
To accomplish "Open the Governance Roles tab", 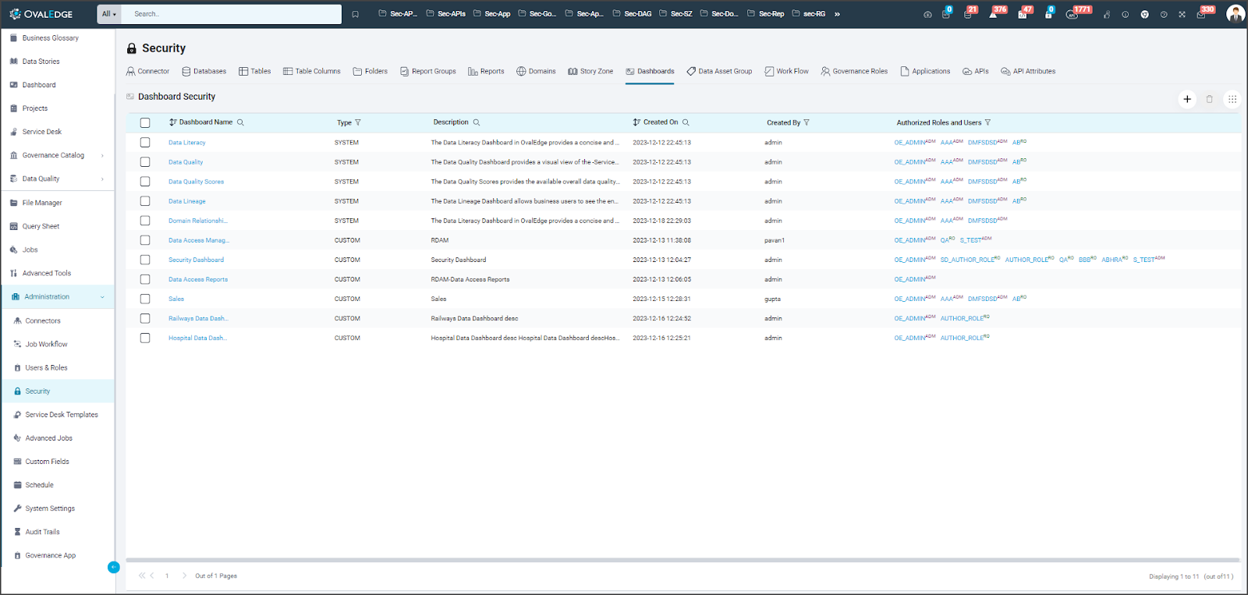I will [x=854, y=71].
